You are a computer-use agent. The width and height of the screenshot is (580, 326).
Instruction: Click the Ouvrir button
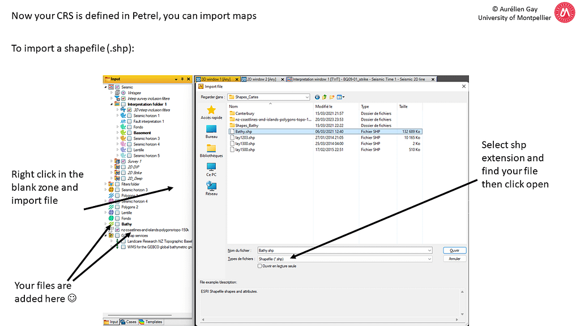click(x=454, y=250)
